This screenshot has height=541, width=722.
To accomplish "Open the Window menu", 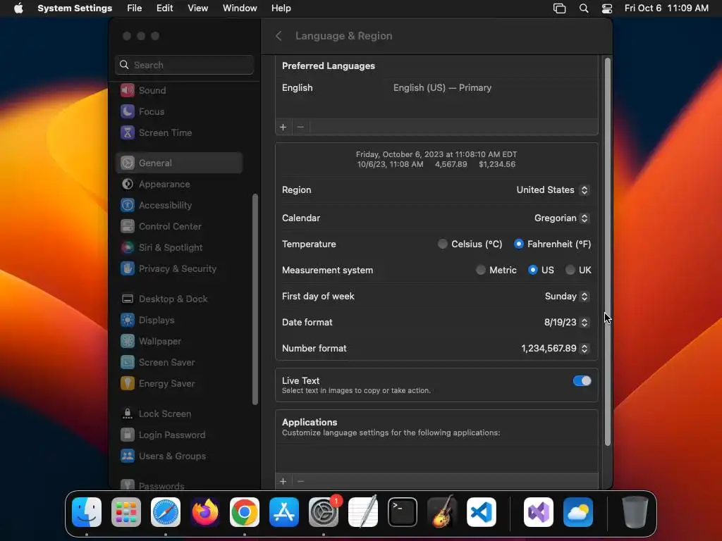I will click(240, 8).
